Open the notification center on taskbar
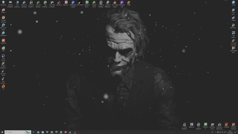Screen dimensions: 238x134 (235, 132)
